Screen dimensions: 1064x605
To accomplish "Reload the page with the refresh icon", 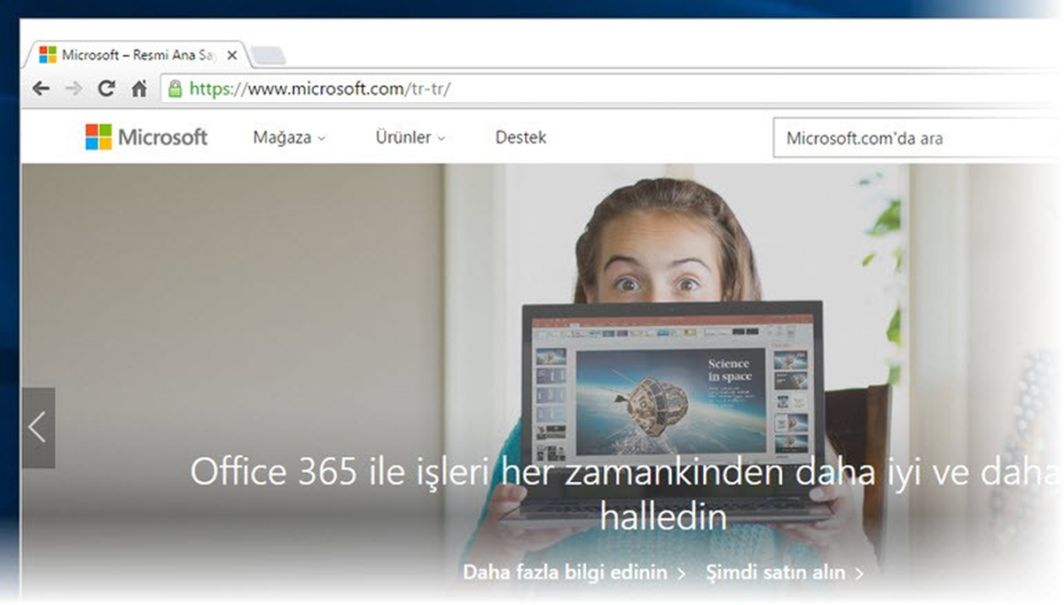I will (106, 89).
